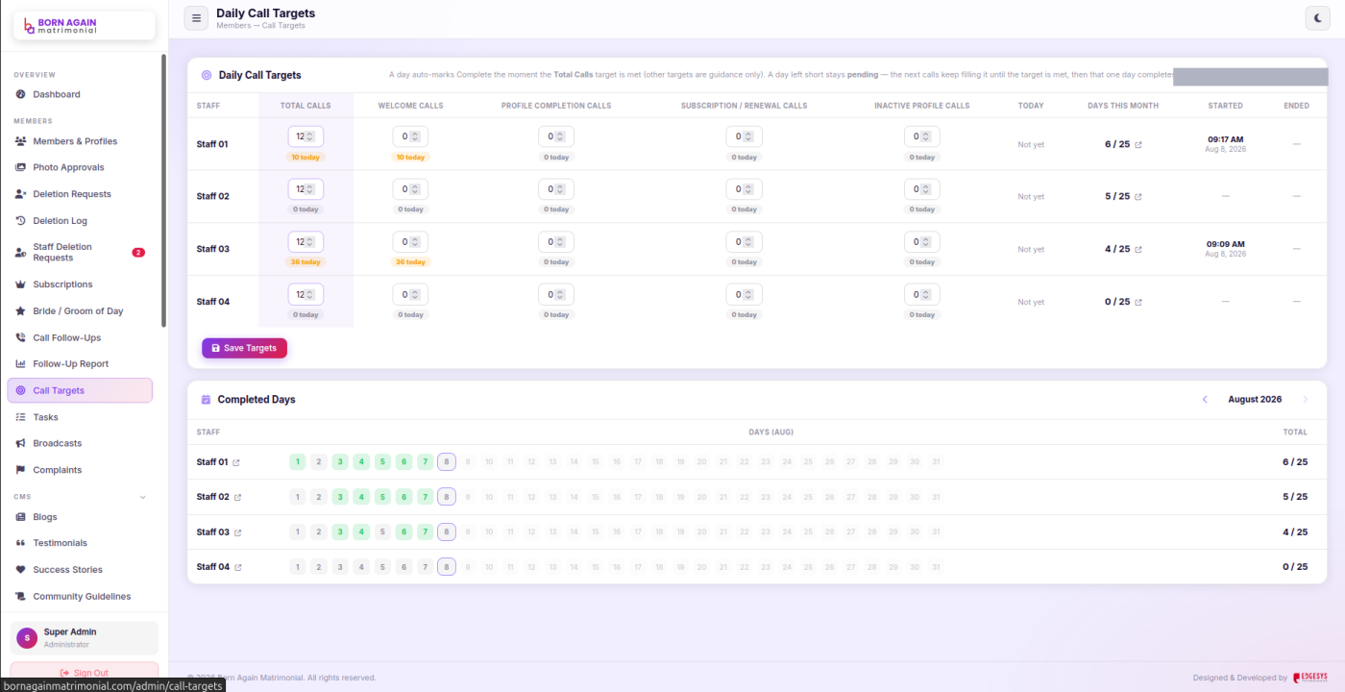Select day 5 for Staff 03
This screenshot has width=1345, height=692.
382,531
